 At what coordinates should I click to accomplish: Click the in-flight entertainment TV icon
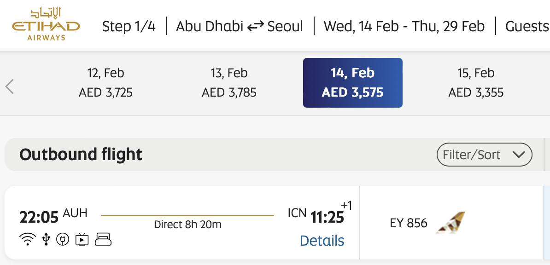coord(82,239)
